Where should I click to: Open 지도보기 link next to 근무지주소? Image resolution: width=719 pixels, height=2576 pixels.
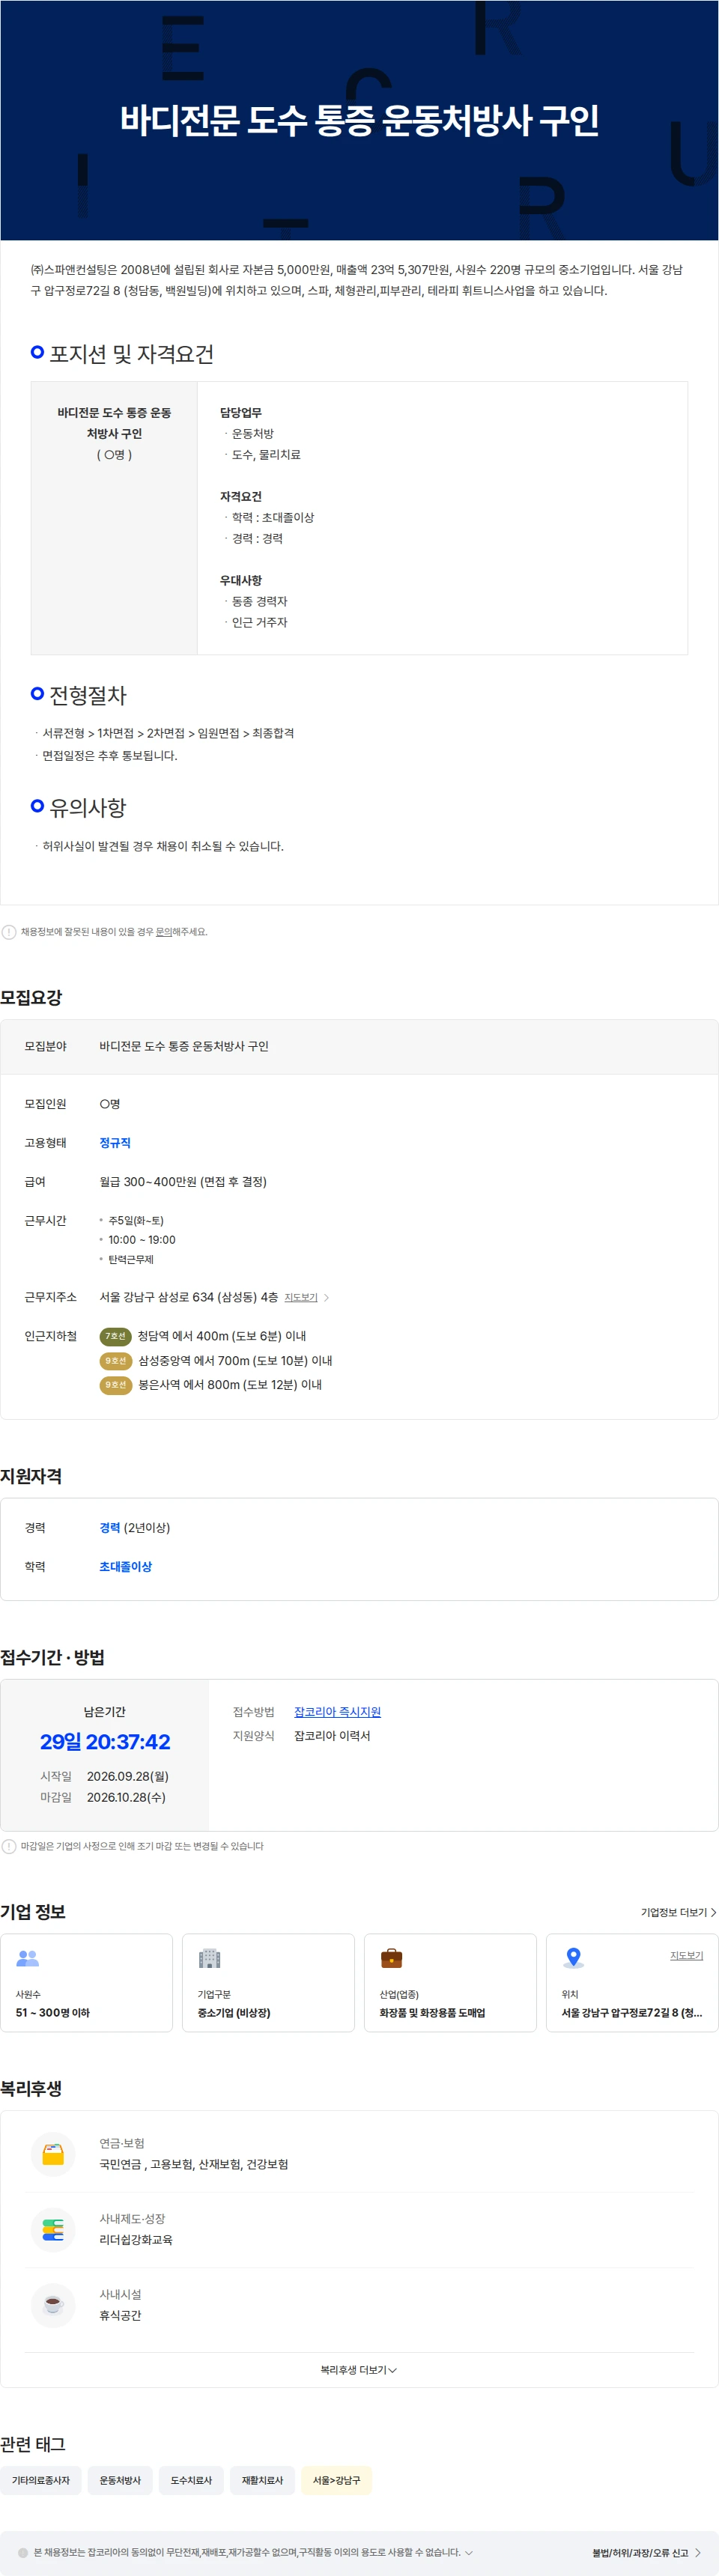300,1297
